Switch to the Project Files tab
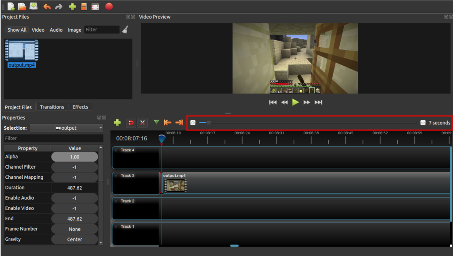Screen dimensions: 453x256 click(18, 107)
